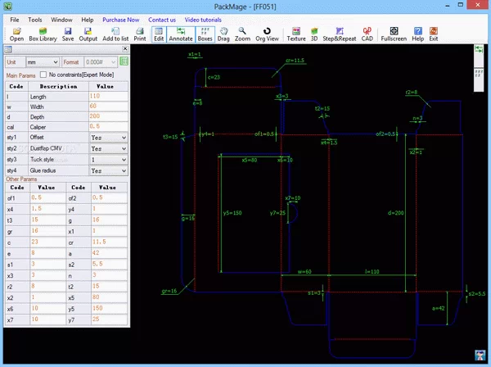
Task: Expand the Tuck style dropdown
Action: point(109,160)
